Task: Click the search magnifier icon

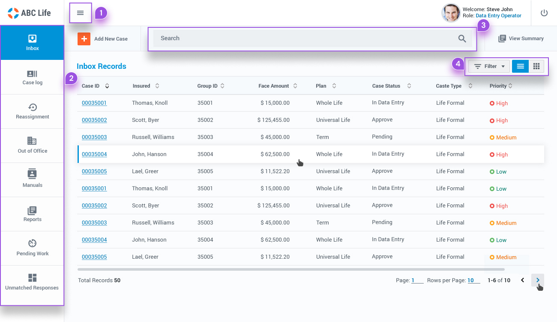Action: (x=462, y=38)
